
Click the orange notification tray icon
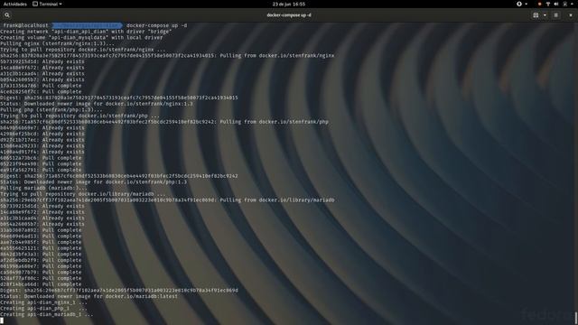pyautogui.click(x=540, y=4)
